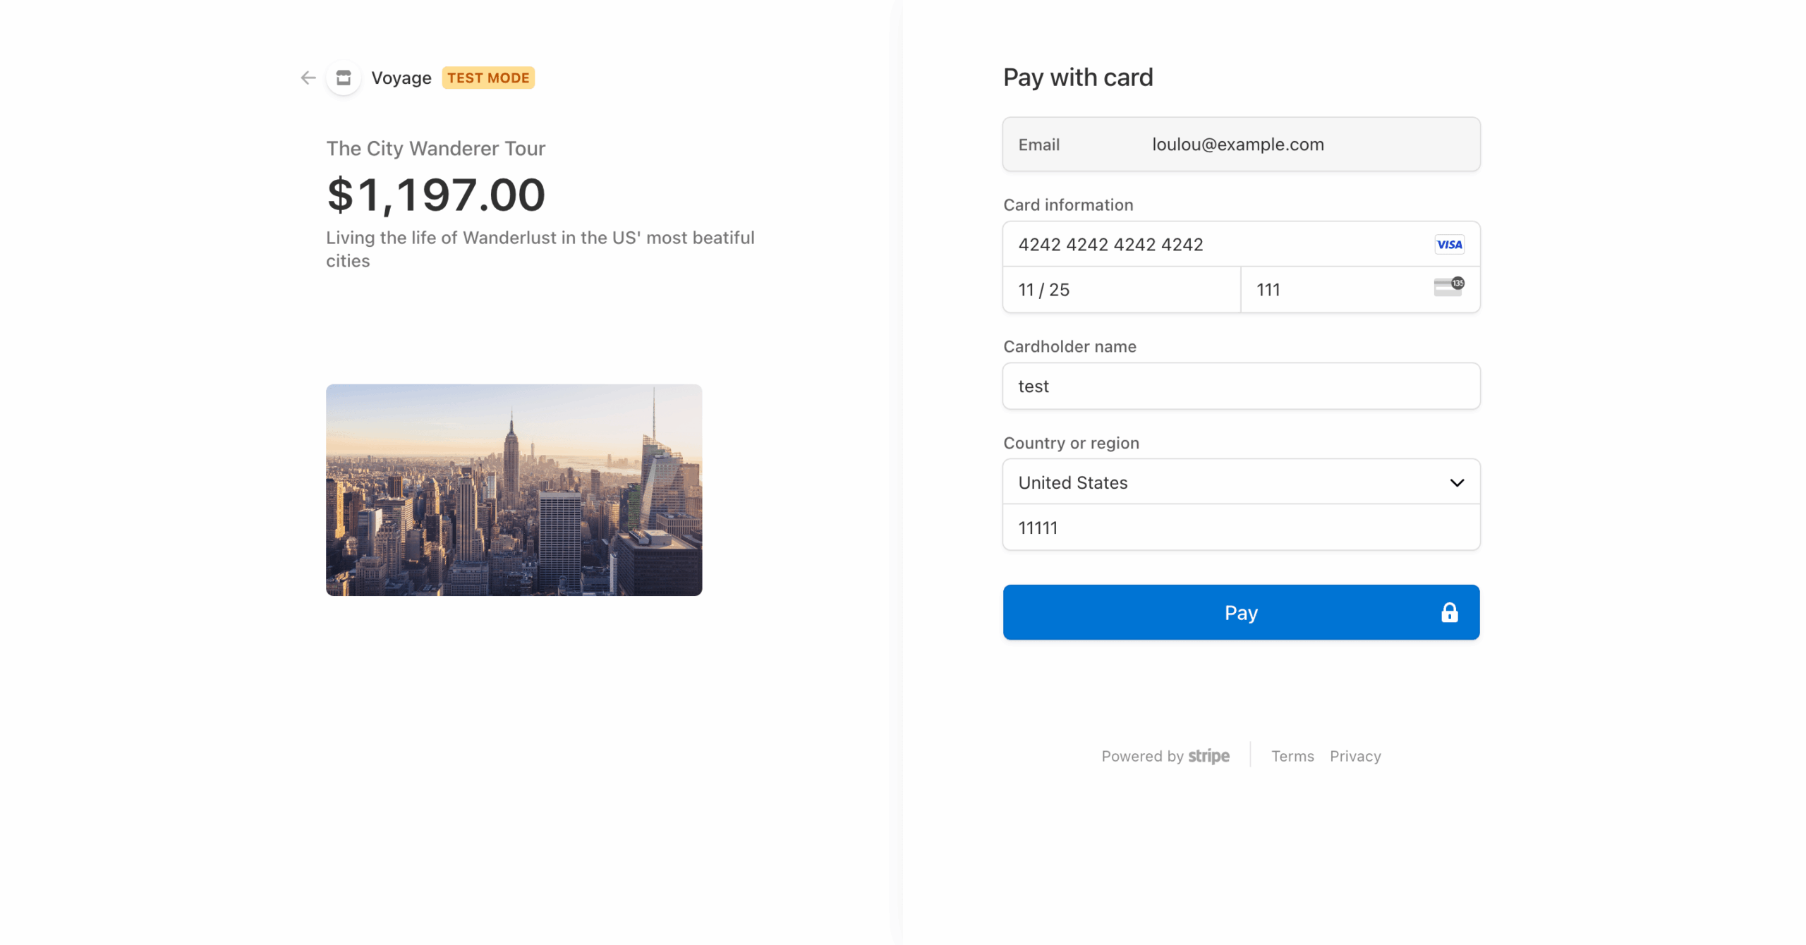Click the Pay button

click(x=1241, y=612)
